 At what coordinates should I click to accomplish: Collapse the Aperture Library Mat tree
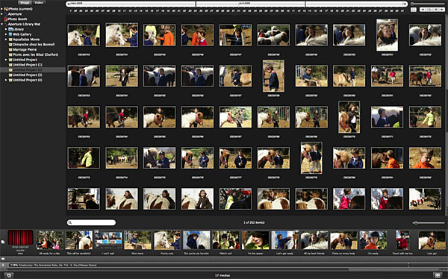[x=1, y=25]
